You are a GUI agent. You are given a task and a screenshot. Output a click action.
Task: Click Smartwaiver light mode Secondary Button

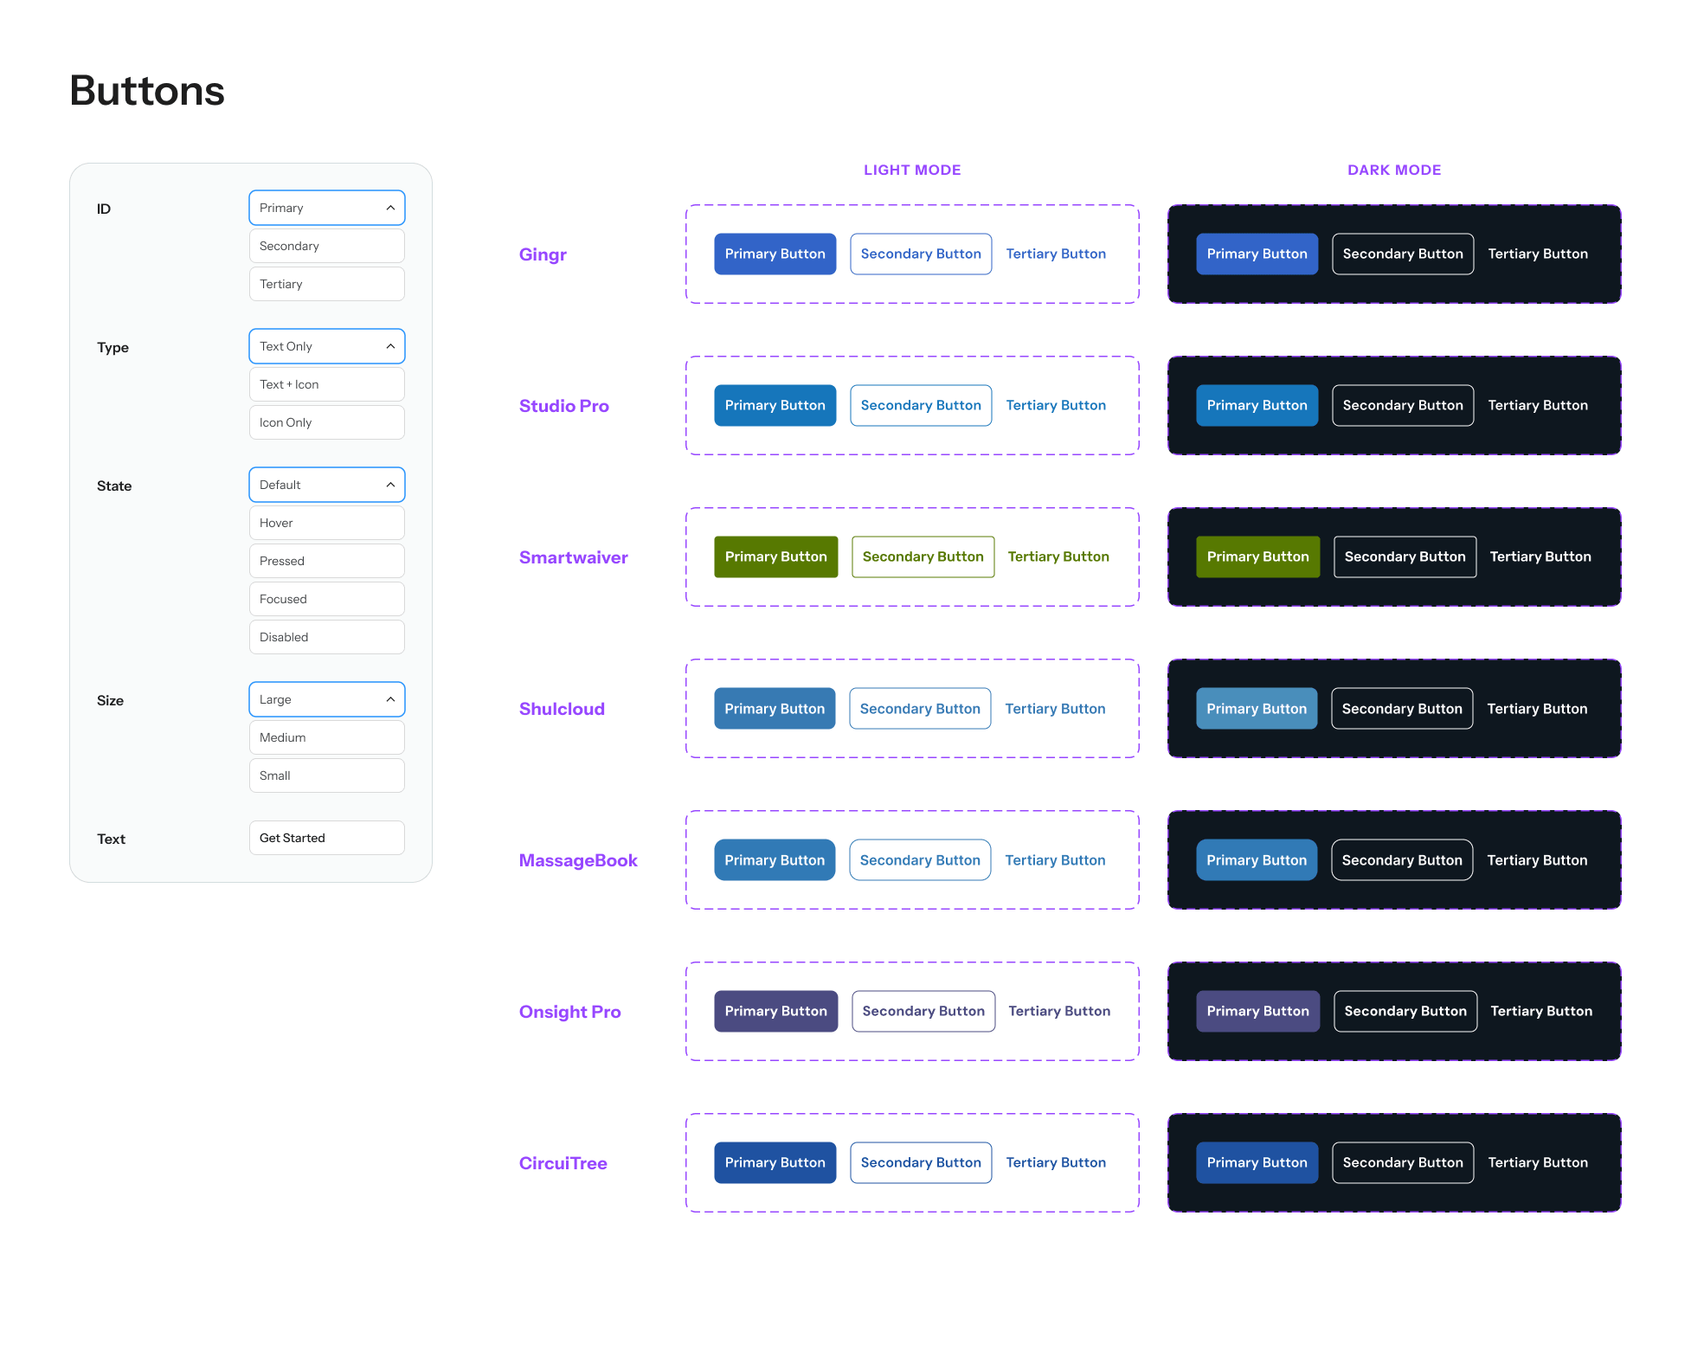[x=923, y=557]
